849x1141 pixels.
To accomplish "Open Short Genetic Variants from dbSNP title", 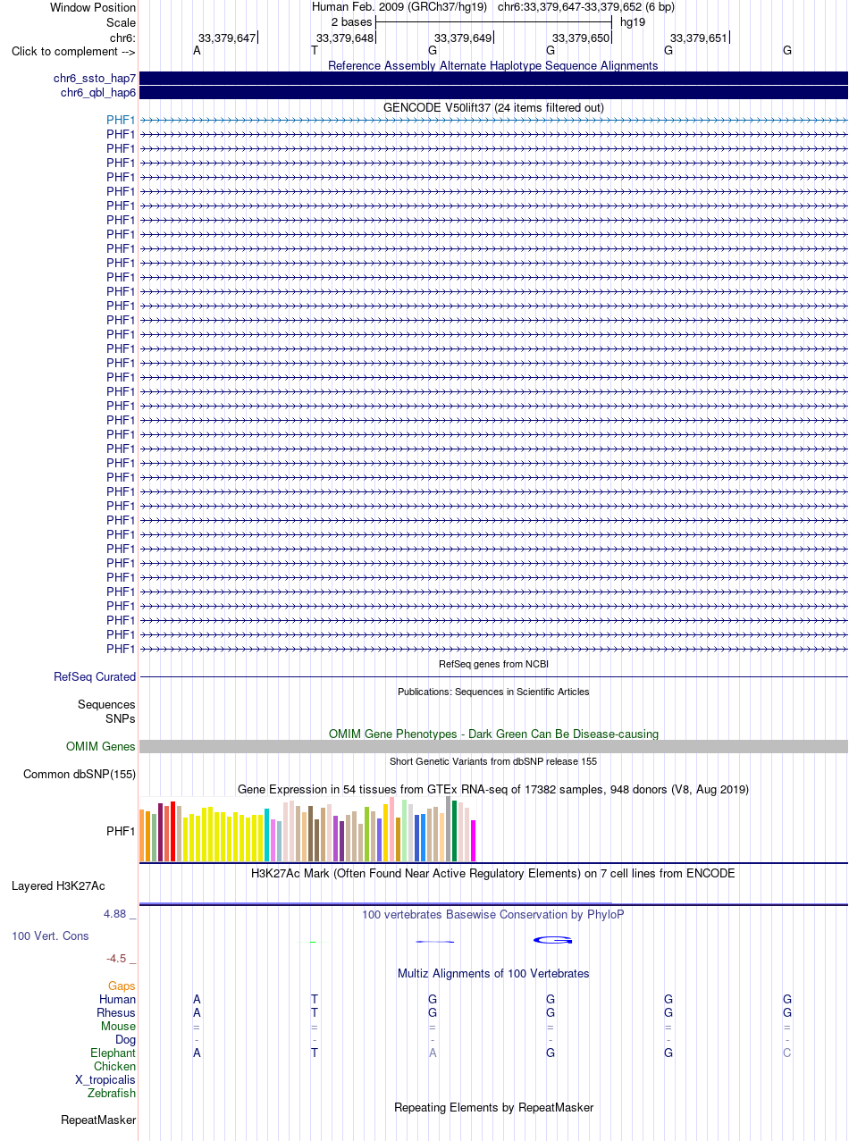I will point(493,761).
